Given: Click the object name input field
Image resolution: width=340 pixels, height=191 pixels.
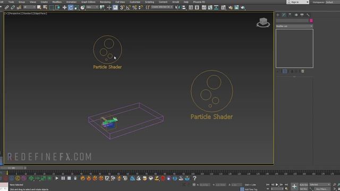Looking at the screenshot, I should point(292,21).
